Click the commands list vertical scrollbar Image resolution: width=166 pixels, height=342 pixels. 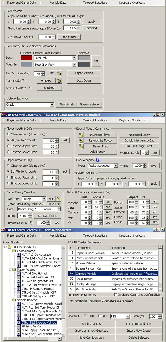point(160,268)
